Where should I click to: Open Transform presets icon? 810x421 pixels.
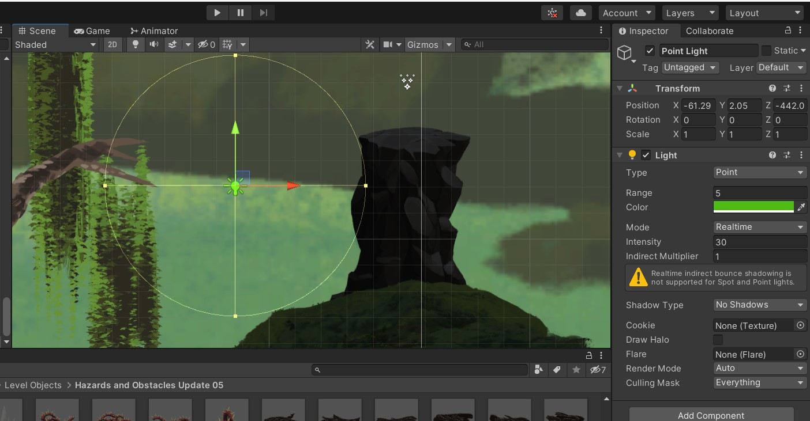[x=787, y=88]
